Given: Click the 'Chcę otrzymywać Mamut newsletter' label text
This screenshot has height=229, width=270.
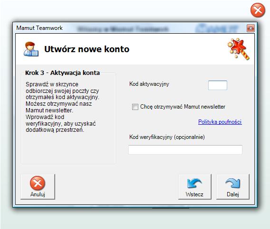Looking at the screenshot, I should pyautogui.click(x=183, y=107).
